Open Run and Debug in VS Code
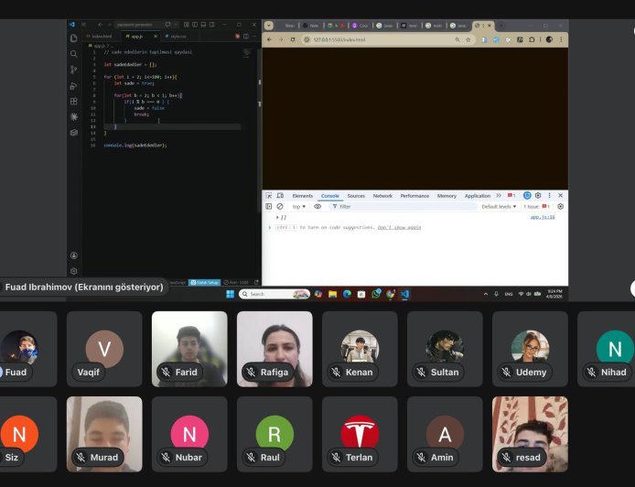This screenshot has width=635, height=487. (74, 86)
